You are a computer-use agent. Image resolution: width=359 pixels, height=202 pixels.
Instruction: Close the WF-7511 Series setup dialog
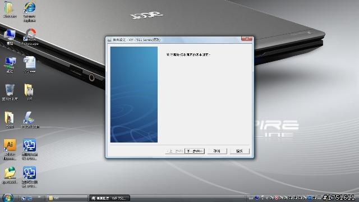(247, 39)
